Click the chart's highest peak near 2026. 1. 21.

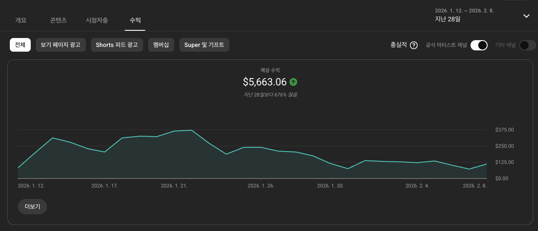pos(192,130)
